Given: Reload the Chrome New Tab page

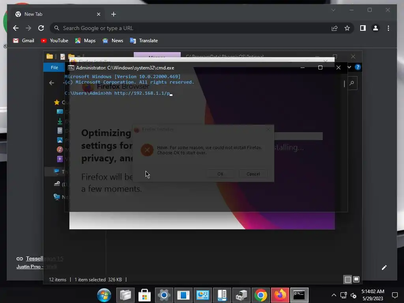Looking at the screenshot, I should 41,28.
